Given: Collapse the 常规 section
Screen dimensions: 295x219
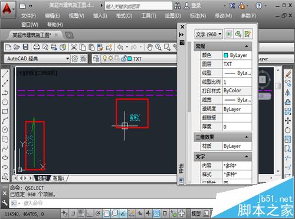Looking at the screenshot, I should pos(247,46).
